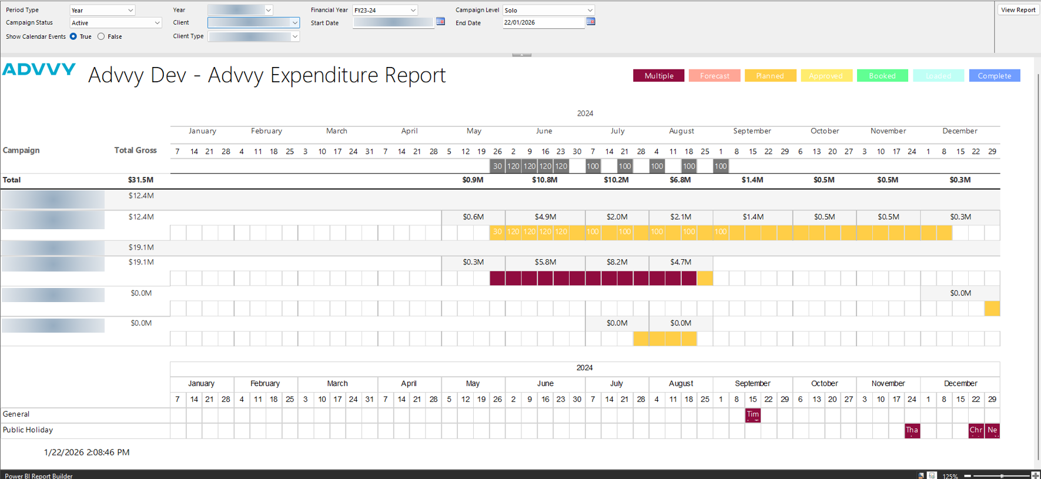Click the $2.1M August campaign value
Screen dimensions: 1041x479
tap(681, 217)
